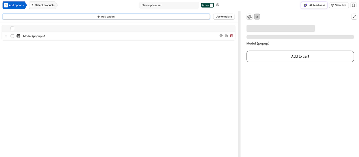
Task: Collapse the preview panel with arrows icon
Action: 354,17
